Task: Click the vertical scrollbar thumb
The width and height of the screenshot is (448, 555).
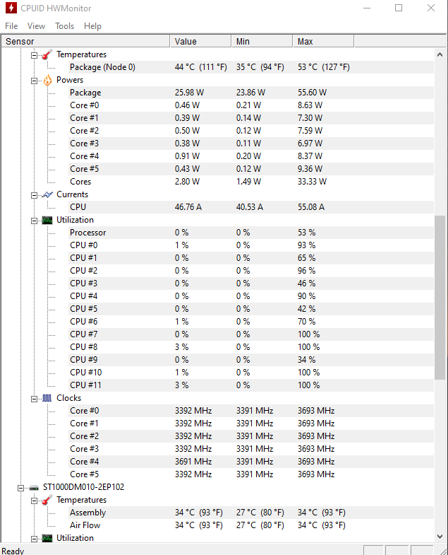Action: tap(440, 298)
